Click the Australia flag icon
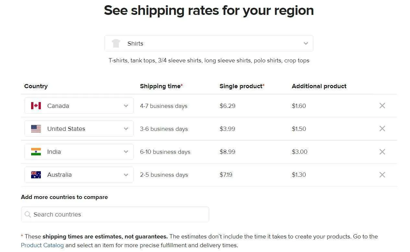The width and height of the screenshot is (410, 252). pyautogui.click(x=36, y=175)
